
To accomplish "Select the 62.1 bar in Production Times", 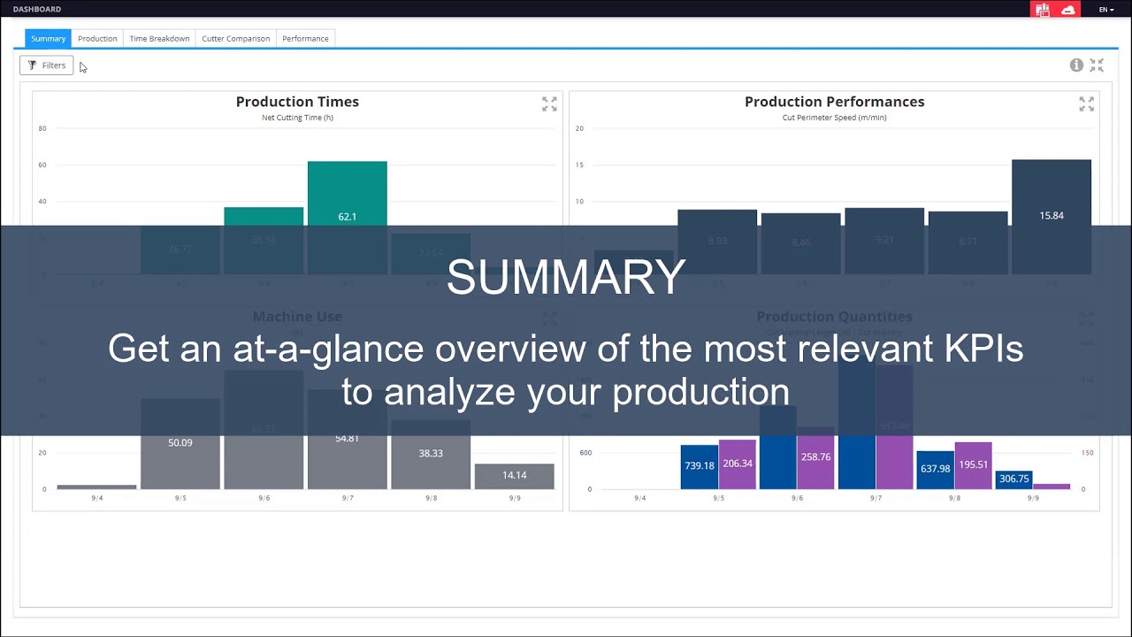I will click(348, 218).
